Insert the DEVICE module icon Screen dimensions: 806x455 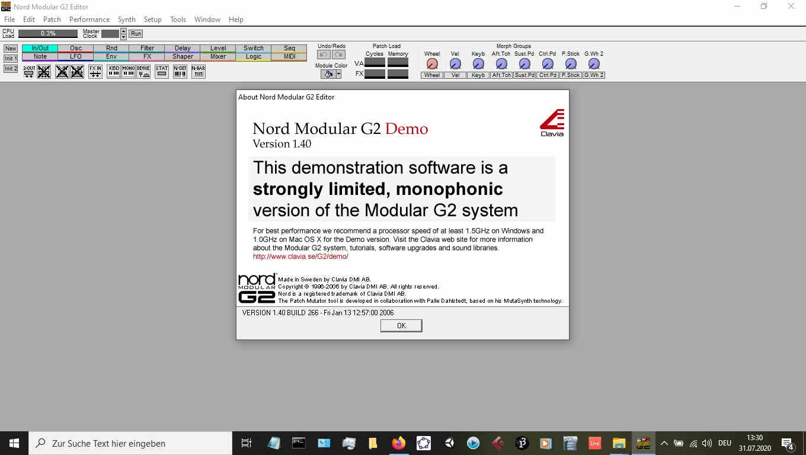click(x=143, y=72)
